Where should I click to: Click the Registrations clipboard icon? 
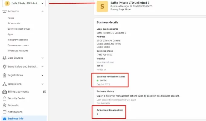point(5,75)
